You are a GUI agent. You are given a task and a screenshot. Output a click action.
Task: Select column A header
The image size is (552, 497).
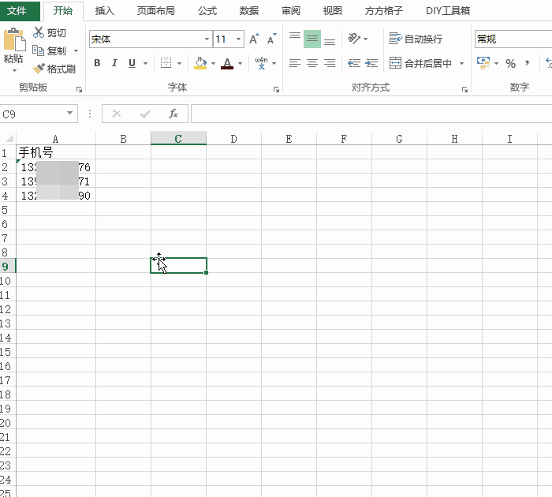coord(56,139)
